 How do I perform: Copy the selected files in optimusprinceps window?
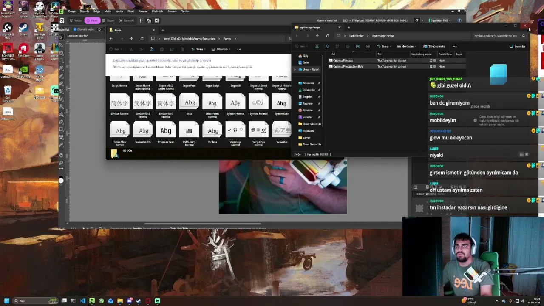tap(327, 46)
